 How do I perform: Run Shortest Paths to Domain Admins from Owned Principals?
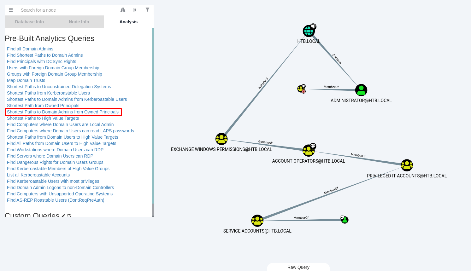point(63,112)
